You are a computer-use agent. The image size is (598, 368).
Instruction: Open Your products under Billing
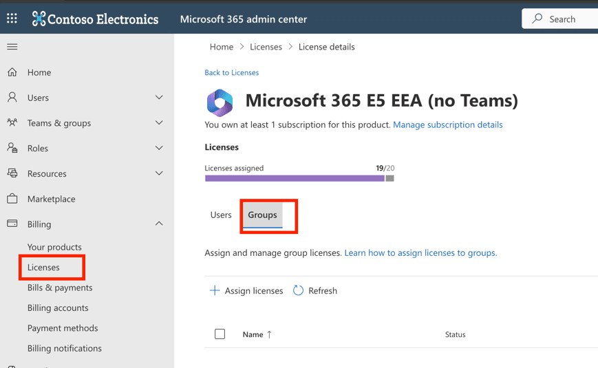(54, 247)
